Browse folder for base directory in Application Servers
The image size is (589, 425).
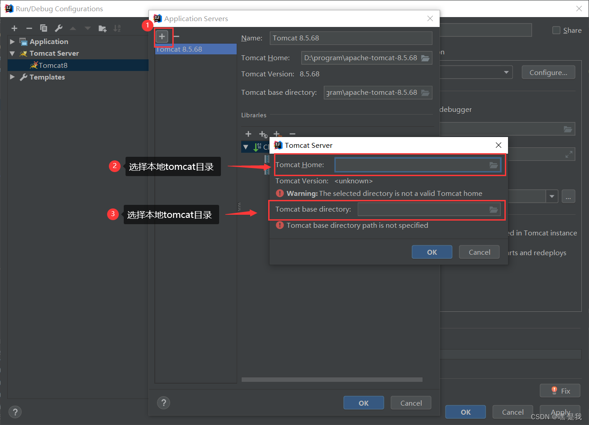click(425, 93)
